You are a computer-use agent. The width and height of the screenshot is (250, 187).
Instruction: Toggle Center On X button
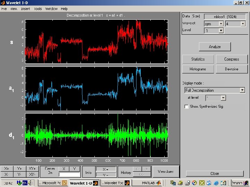click(x=64, y=169)
